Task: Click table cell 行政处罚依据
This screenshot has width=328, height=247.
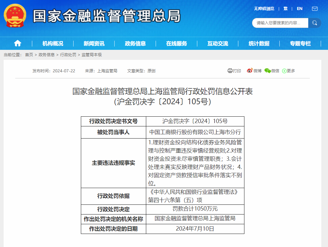Action: coord(113,196)
